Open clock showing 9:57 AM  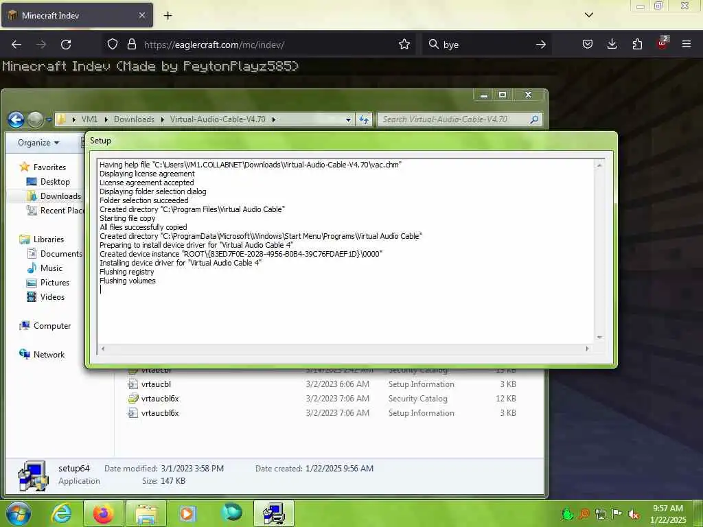pyautogui.click(x=668, y=514)
